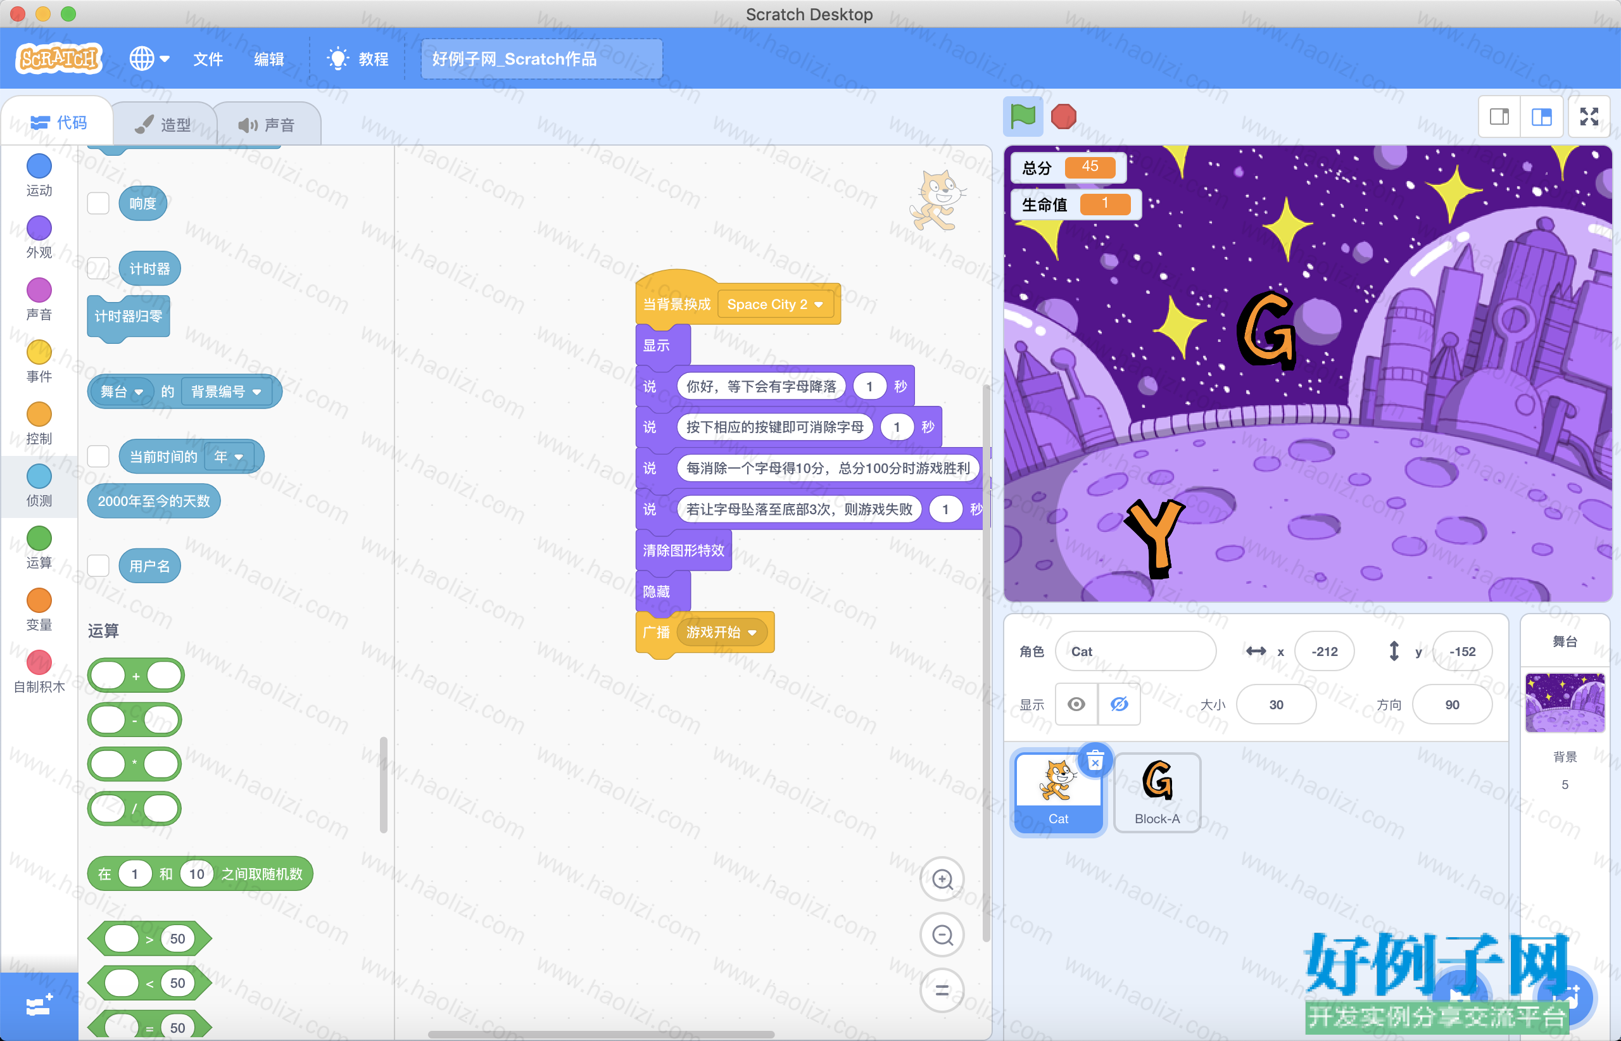1621x1041 pixels.
Task: Open the language globe menu
Action: click(149, 59)
